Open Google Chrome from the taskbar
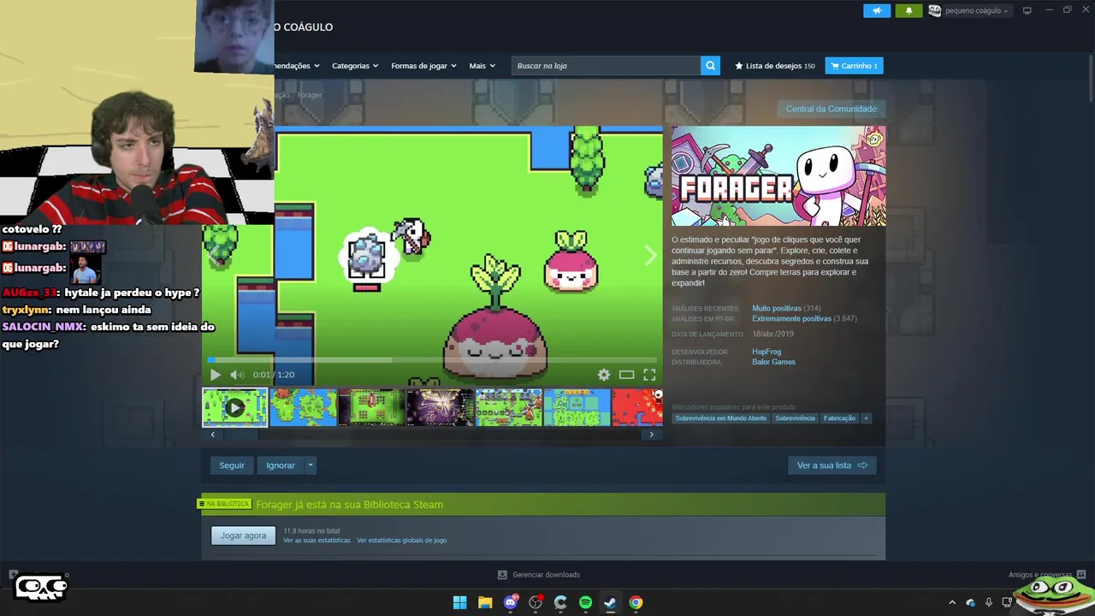 pyautogui.click(x=636, y=602)
